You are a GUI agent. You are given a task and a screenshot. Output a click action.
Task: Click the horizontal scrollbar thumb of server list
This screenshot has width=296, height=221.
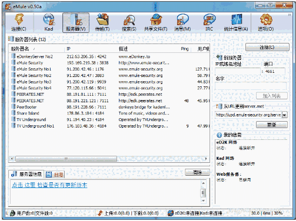[66, 159]
